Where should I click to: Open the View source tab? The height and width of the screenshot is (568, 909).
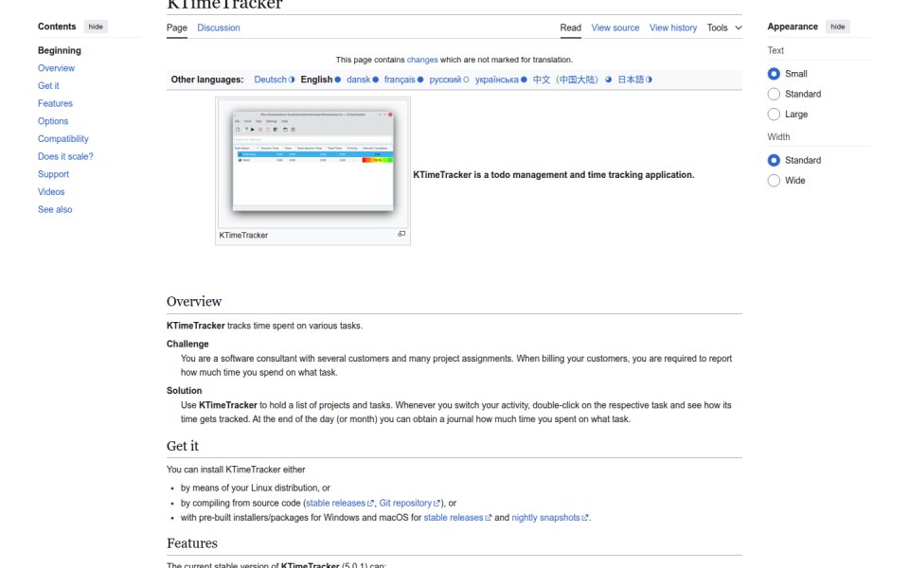tap(615, 27)
